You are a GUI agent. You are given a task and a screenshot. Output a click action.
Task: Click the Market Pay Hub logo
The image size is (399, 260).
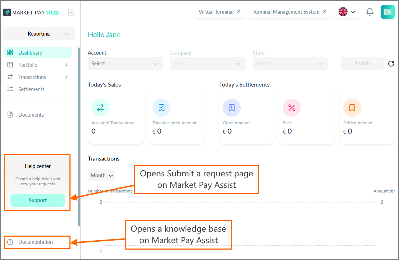(x=31, y=13)
